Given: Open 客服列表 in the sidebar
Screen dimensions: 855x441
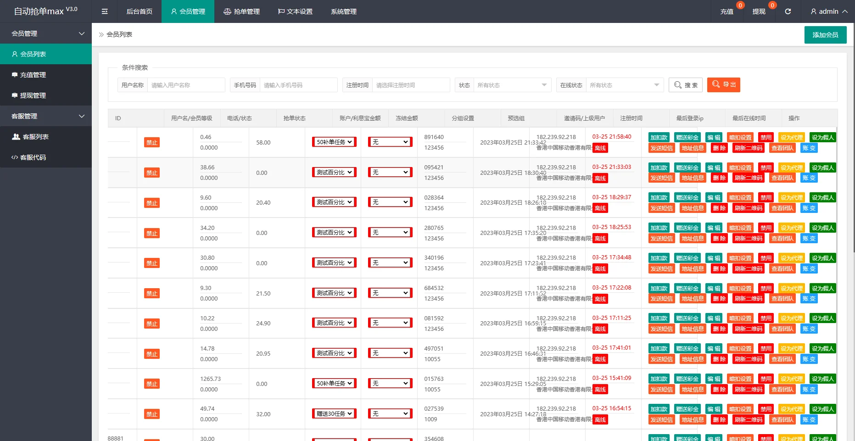Looking at the screenshot, I should [35, 137].
